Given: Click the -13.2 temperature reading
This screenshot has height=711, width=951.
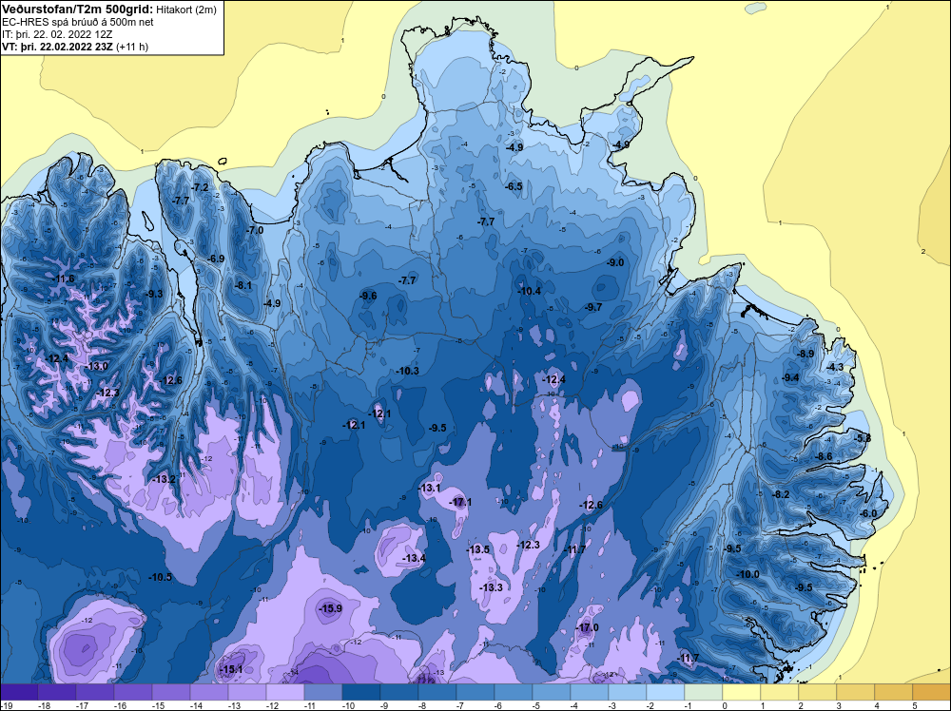Looking at the screenshot, I should point(165,479).
